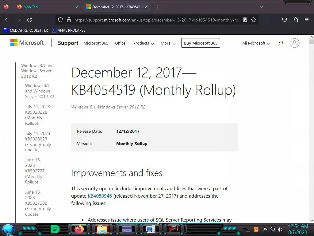314x236 pixels.
Task: Open the network tray icon
Action: (273, 229)
